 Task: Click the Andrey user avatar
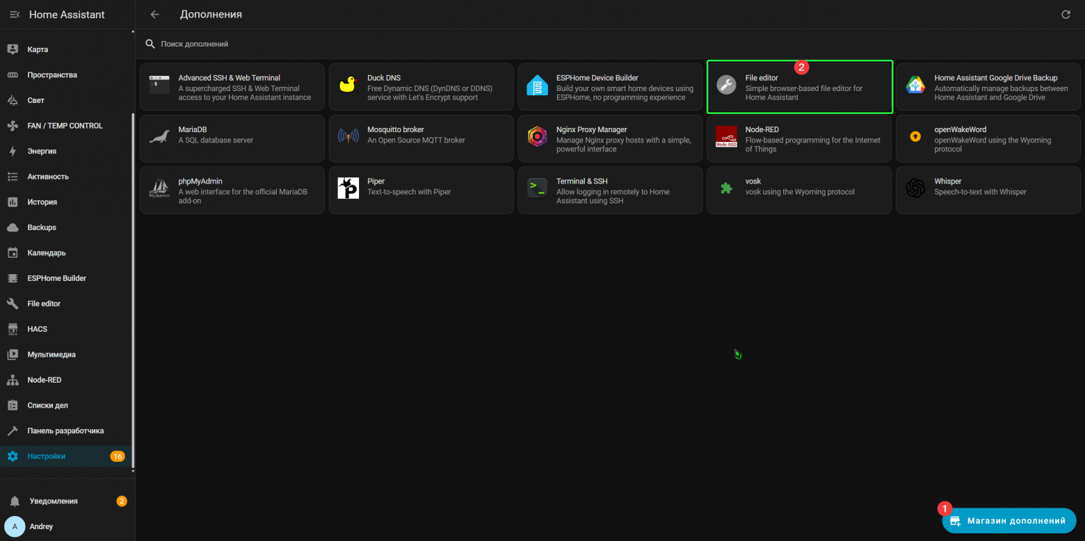pyautogui.click(x=15, y=526)
